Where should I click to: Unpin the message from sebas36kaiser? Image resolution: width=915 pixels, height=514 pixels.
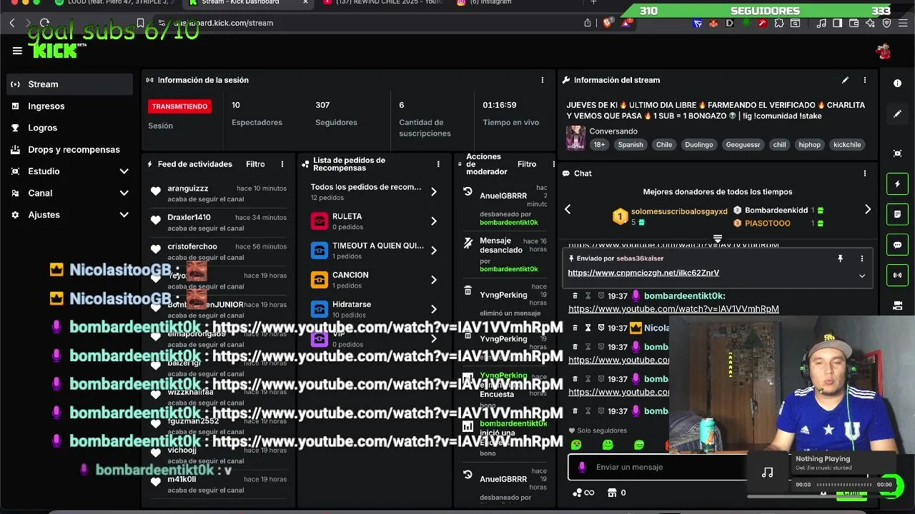(840, 258)
